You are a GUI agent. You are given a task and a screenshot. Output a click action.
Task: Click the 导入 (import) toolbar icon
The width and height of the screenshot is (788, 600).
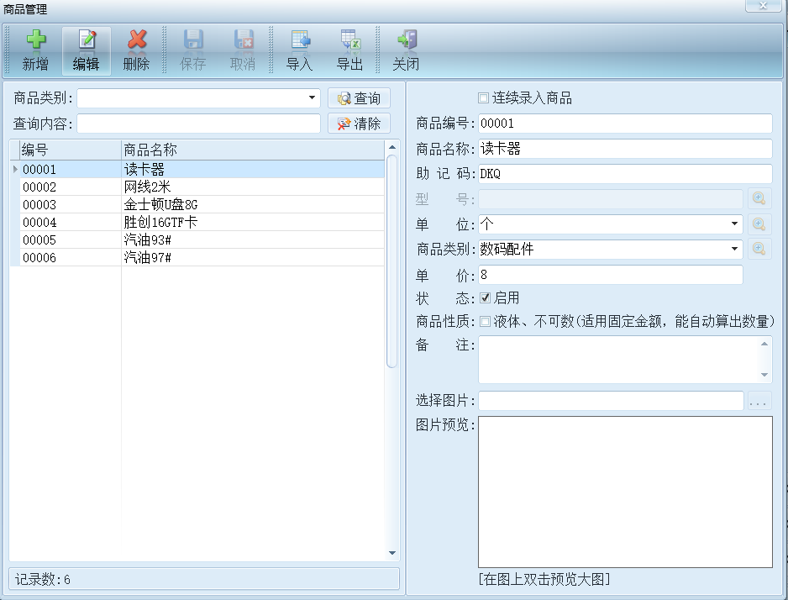click(x=300, y=50)
